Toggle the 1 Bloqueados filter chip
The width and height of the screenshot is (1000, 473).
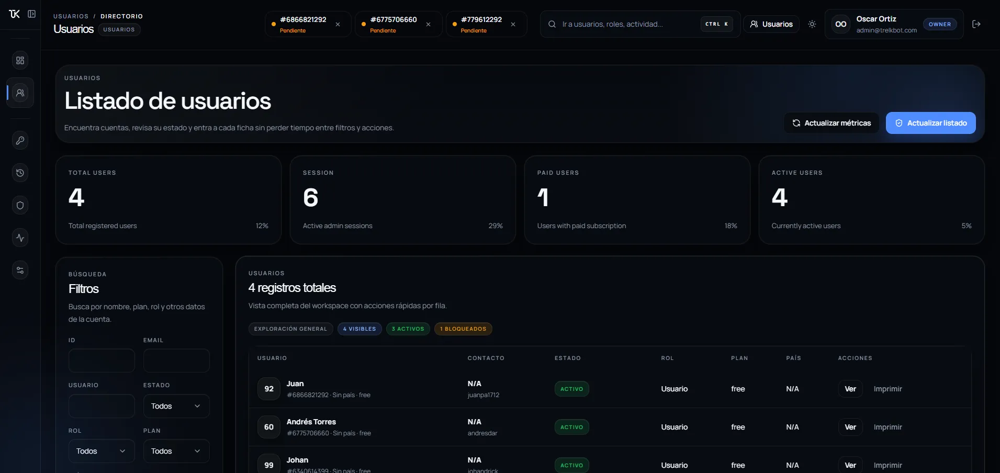pyautogui.click(x=463, y=329)
